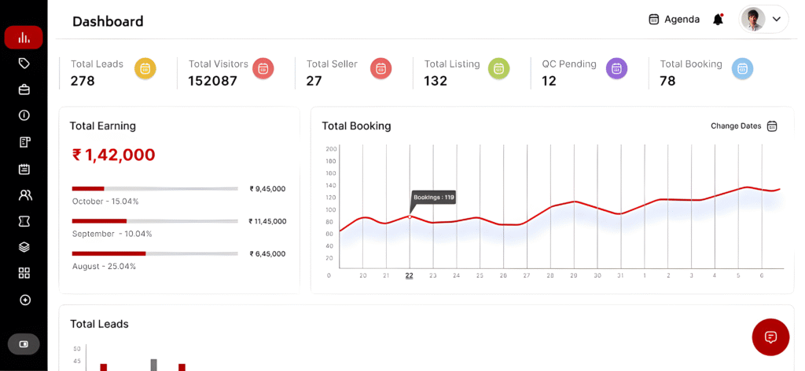Click the notification bell icon
Image resolution: width=805 pixels, height=371 pixels.
[718, 20]
